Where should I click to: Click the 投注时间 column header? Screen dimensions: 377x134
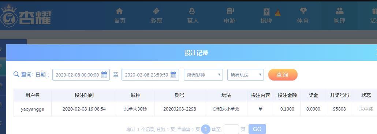[x=84, y=95]
